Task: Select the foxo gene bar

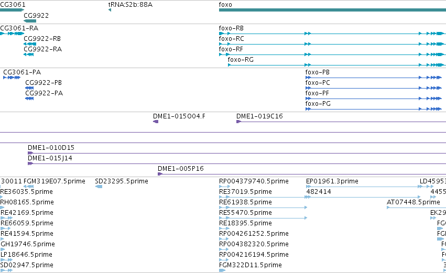Action: coord(332,10)
